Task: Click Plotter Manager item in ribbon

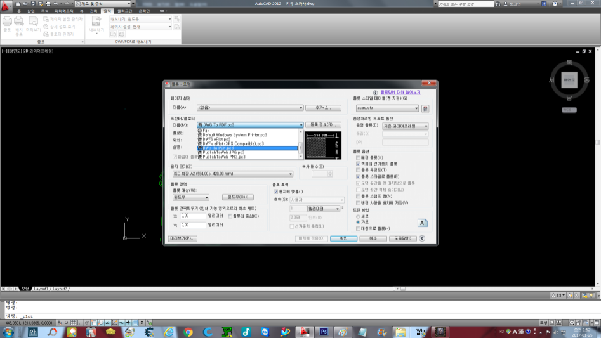Action: tap(58, 34)
